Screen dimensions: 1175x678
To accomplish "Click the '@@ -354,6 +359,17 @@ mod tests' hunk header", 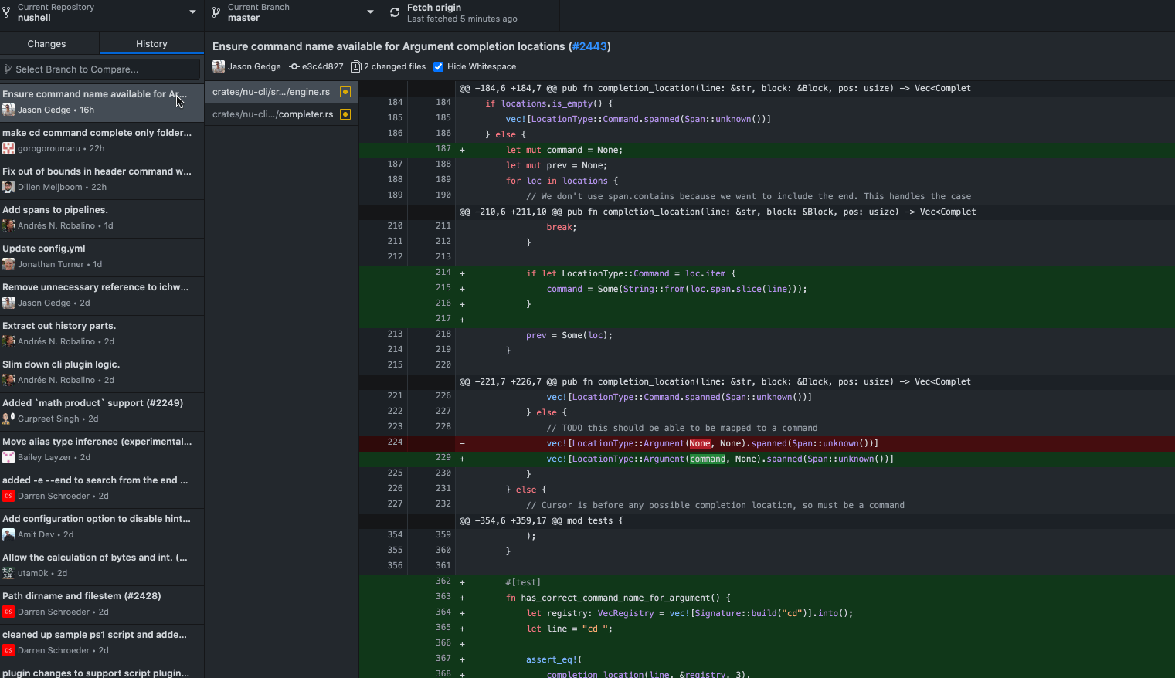I will click(x=767, y=520).
